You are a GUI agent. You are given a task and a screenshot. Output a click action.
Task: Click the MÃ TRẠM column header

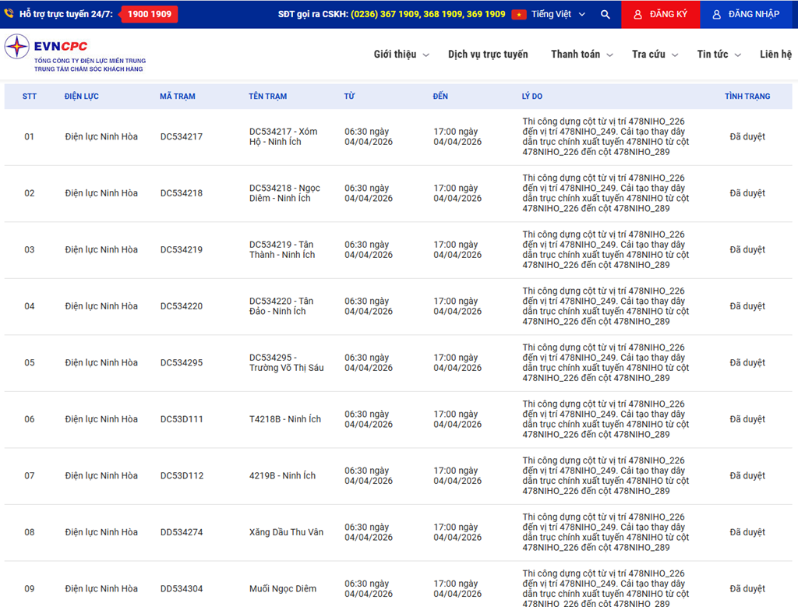pyautogui.click(x=178, y=97)
